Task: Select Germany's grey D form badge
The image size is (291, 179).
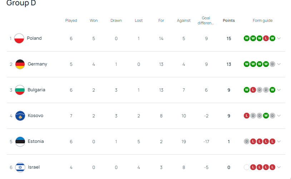Action: pos(272,64)
